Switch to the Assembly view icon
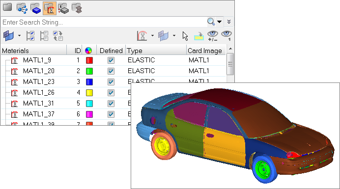The image size is (340, 189). pos(22,8)
